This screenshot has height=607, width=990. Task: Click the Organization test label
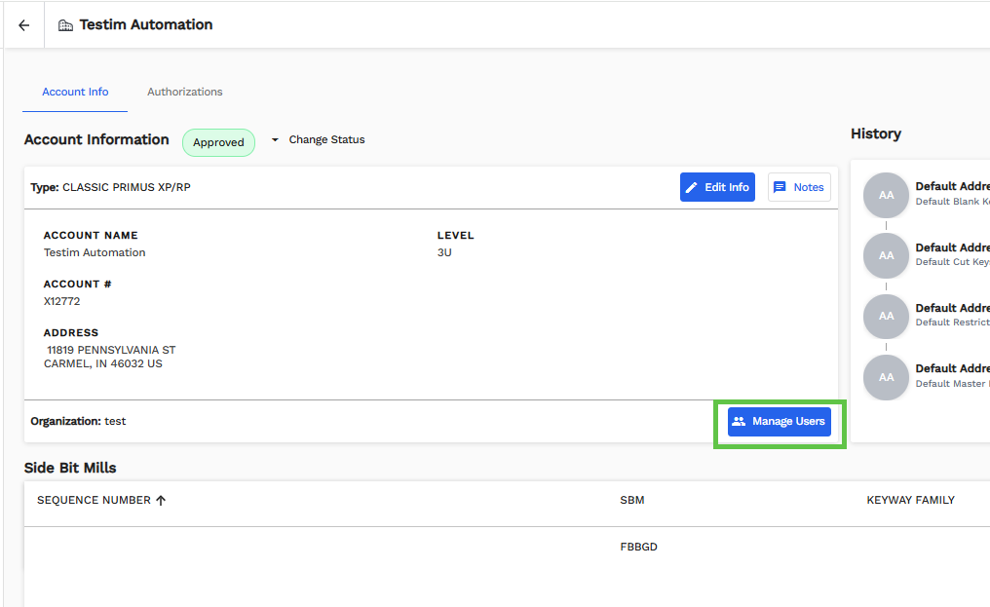coord(78,422)
